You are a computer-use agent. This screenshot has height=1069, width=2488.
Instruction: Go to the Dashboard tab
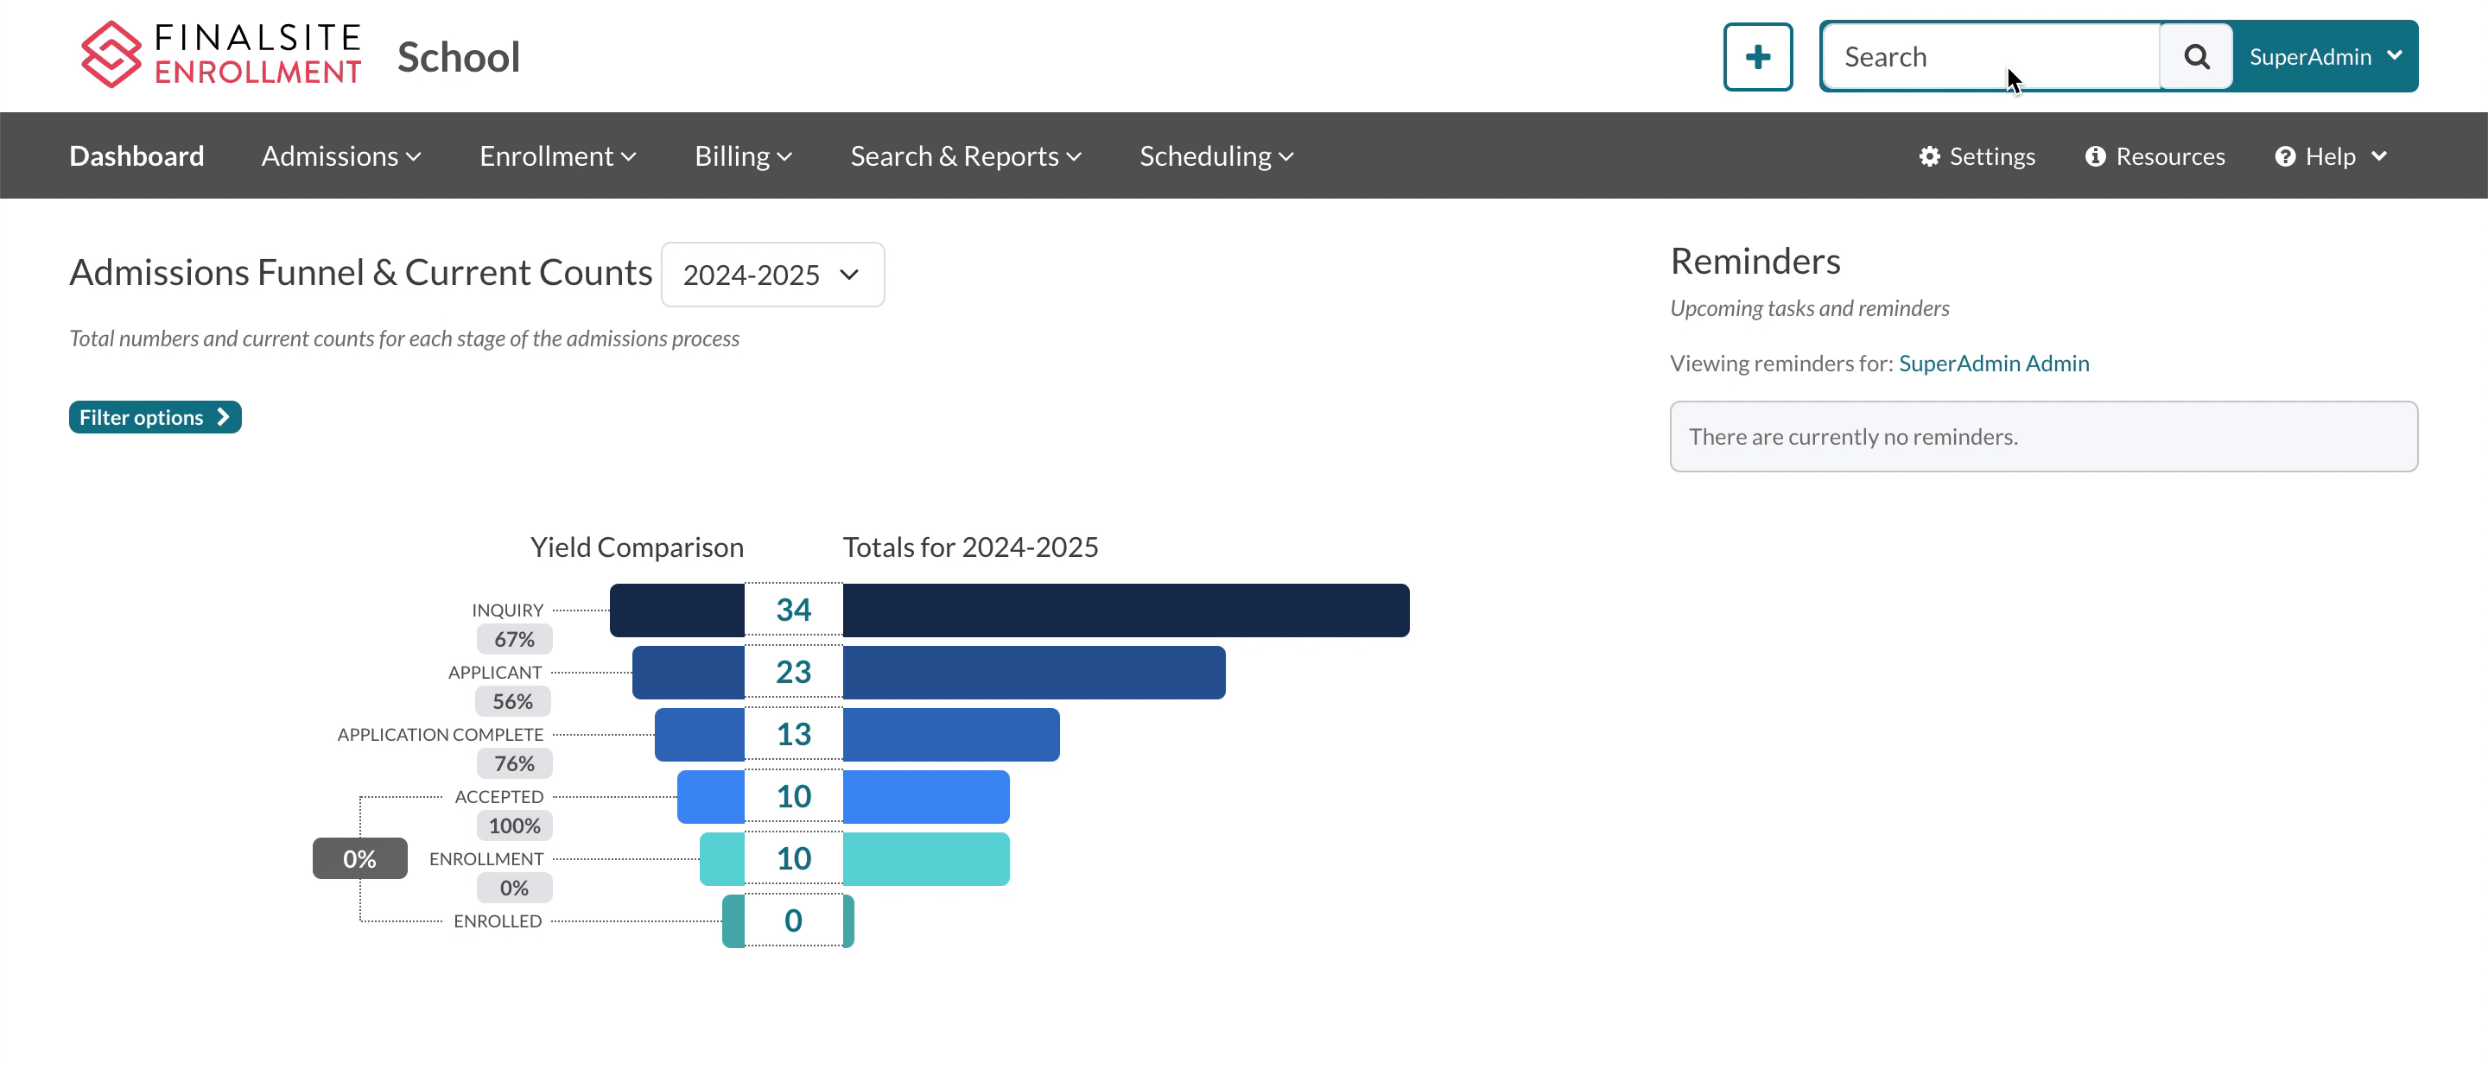coord(136,156)
